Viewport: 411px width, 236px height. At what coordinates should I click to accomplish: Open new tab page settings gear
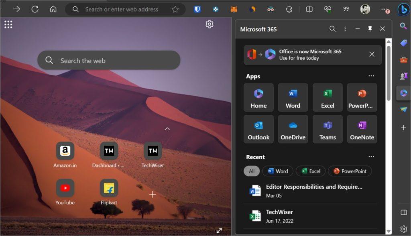210,24
